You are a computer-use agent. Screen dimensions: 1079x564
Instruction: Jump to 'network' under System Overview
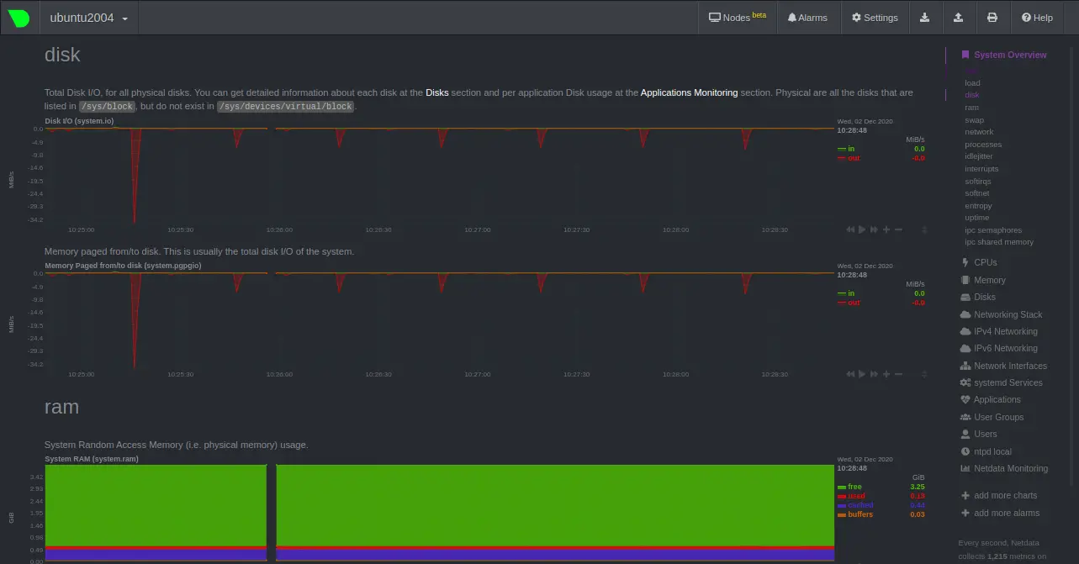tap(979, 132)
